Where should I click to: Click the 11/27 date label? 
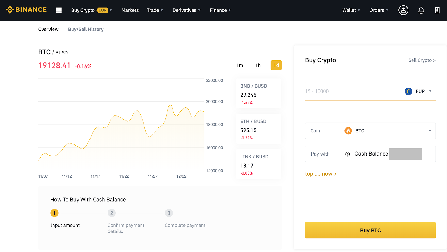coord(153,176)
